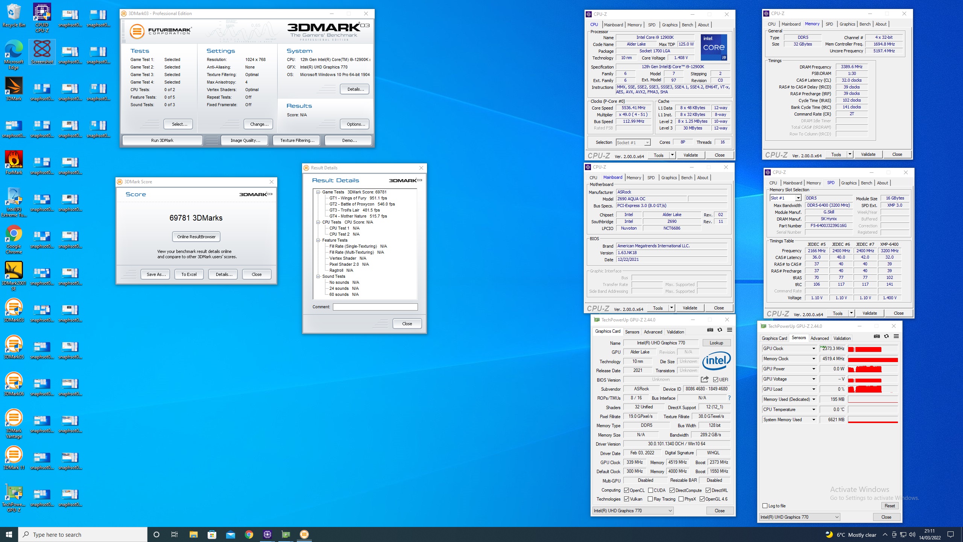Click the Memory Clock red sensor graph
The width and height of the screenshot is (963, 542).
[x=873, y=359]
